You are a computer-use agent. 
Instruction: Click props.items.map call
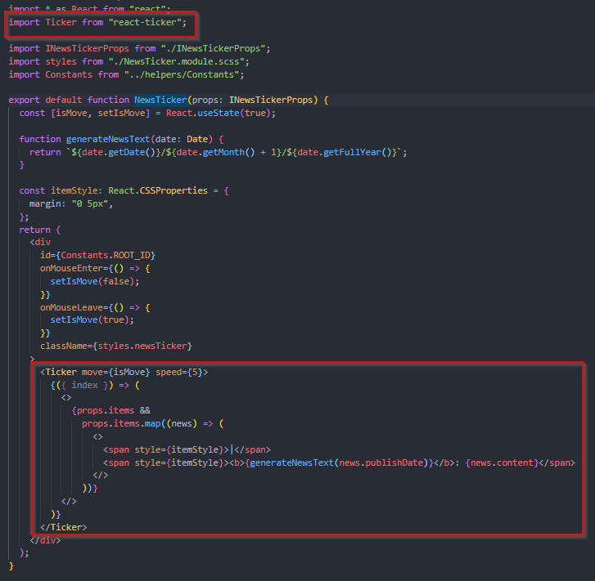(121, 423)
